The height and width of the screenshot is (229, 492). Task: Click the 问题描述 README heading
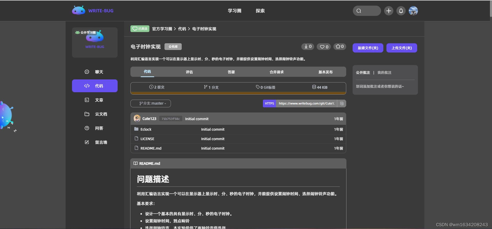pyautogui.click(x=153, y=179)
